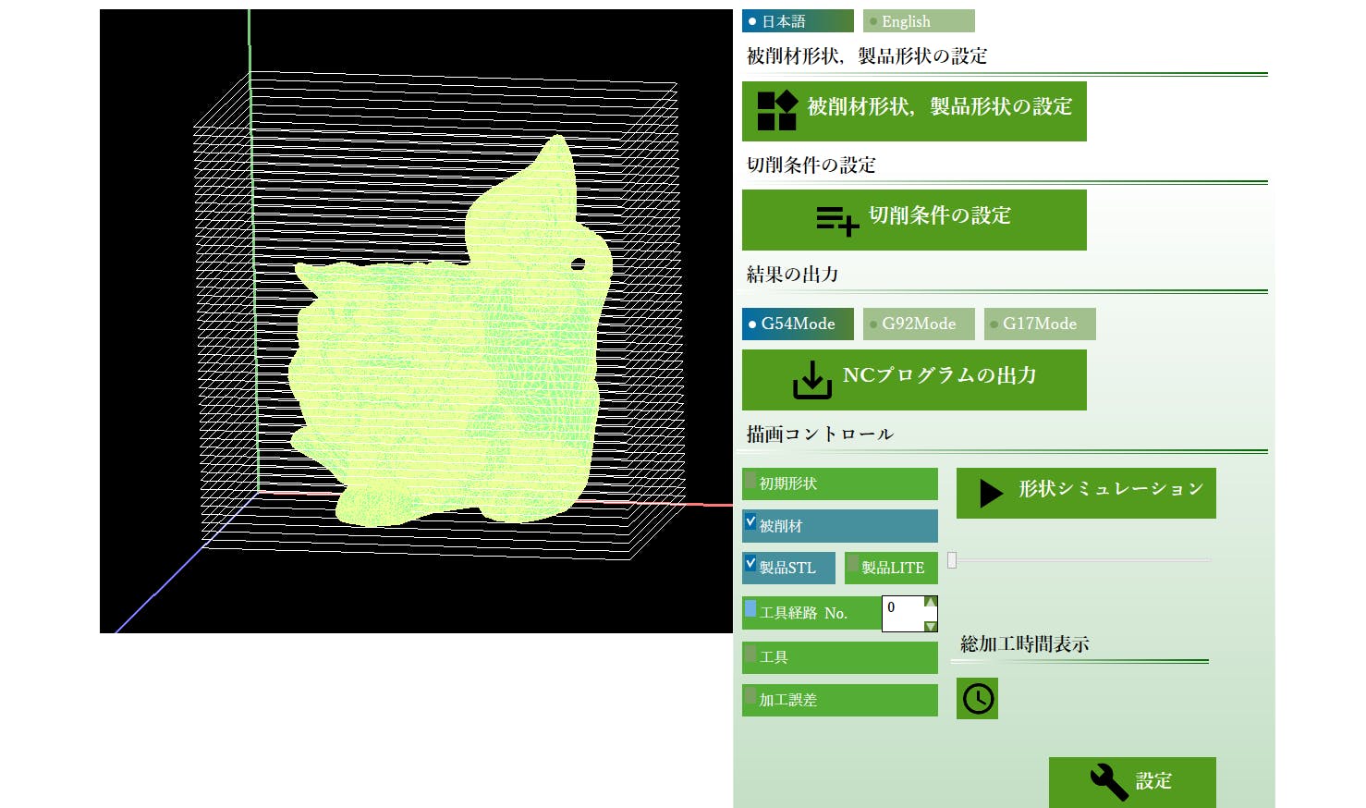The width and height of the screenshot is (1366, 808).
Task: Uncheck the 製品STL display checkbox
Action: tap(750, 564)
